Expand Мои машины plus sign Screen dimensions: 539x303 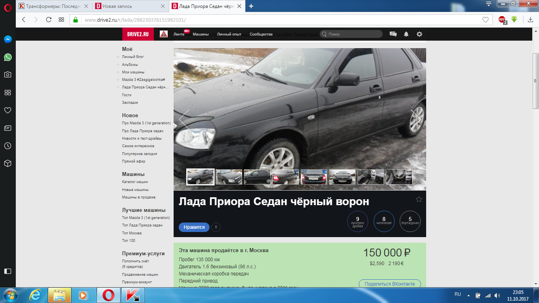point(118,72)
